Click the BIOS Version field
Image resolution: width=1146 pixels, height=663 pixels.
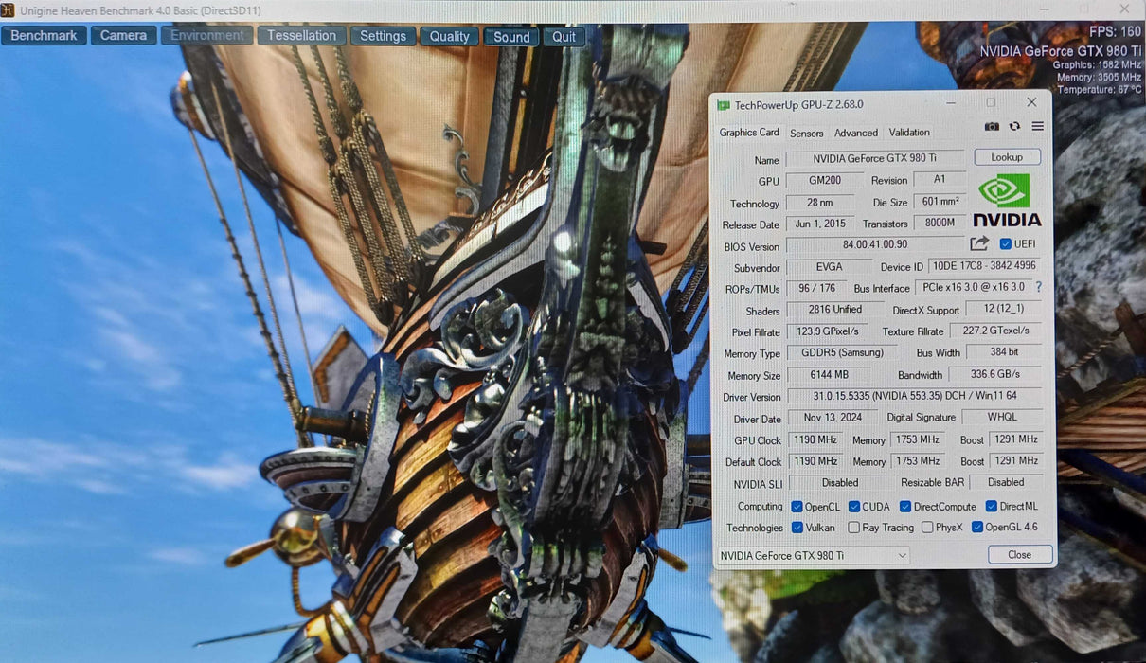[x=874, y=245]
